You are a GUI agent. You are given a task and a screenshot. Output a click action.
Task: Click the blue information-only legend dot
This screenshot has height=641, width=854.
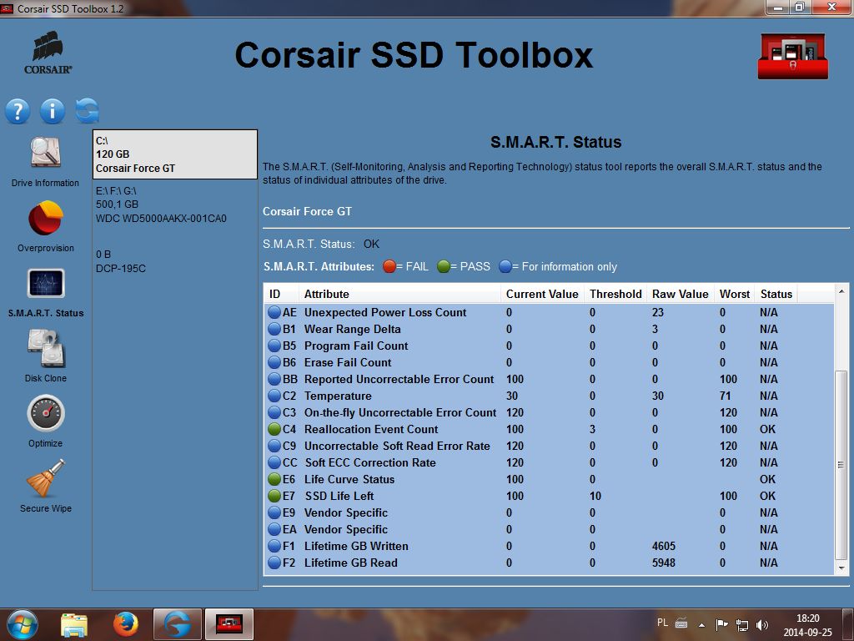505,266
